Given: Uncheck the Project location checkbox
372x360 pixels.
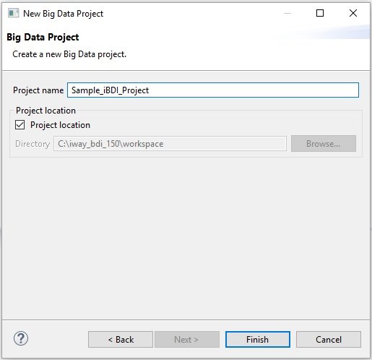Looking at the screenshot, I should click(x=20, y=125).
